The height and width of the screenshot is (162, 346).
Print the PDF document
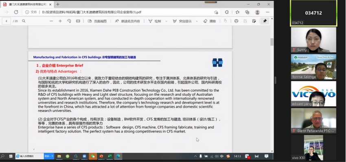point(237,21)
